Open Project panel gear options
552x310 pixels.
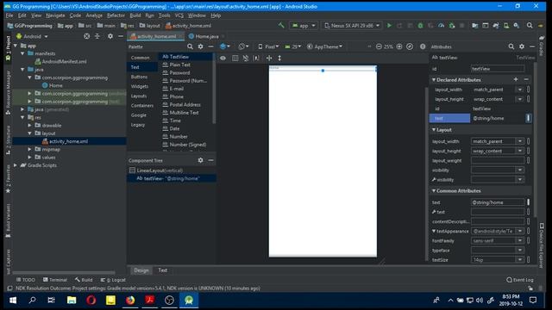pyautogui.click(x=110, y=36)
